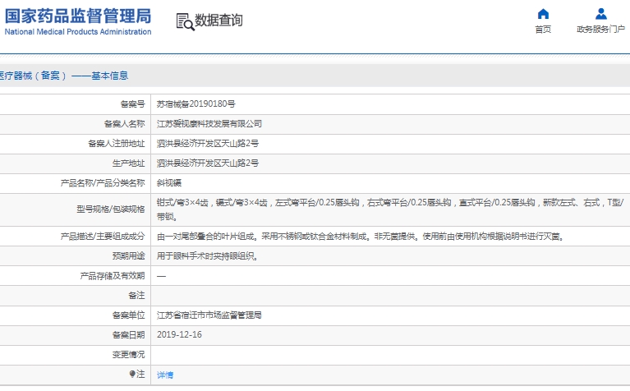Image resolution: width=630 pixels, height=391 pixels.
Task: Select 江苏省宿迁市市场监督管理局 value
Action: [209, 315]
